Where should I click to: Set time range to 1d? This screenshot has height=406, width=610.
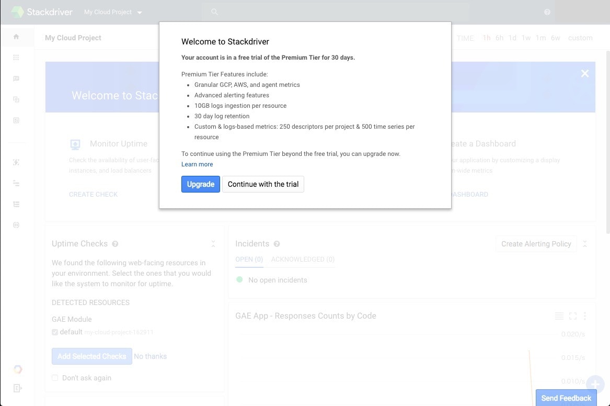tap(512, 38)
